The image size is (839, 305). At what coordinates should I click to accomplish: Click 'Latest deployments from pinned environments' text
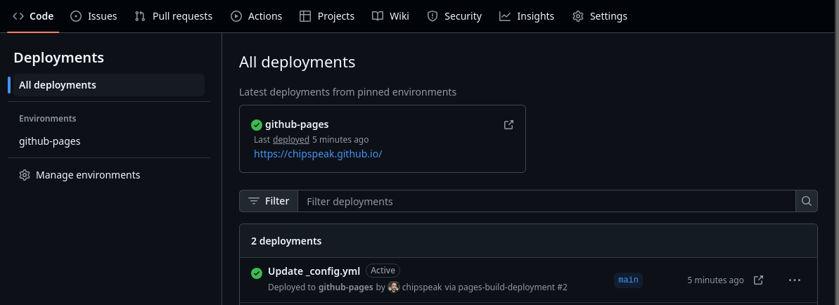348,92
